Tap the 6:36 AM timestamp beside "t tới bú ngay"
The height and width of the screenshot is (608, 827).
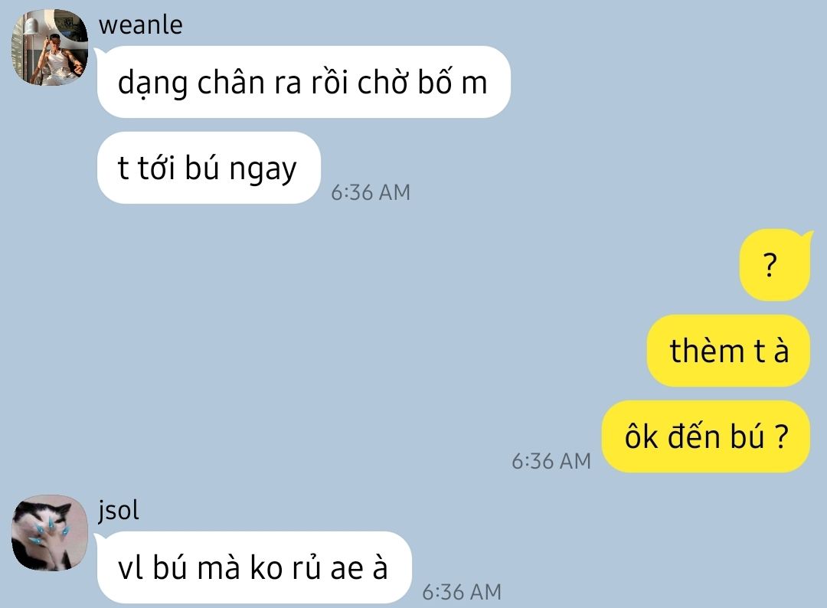(x=371, y=192)
